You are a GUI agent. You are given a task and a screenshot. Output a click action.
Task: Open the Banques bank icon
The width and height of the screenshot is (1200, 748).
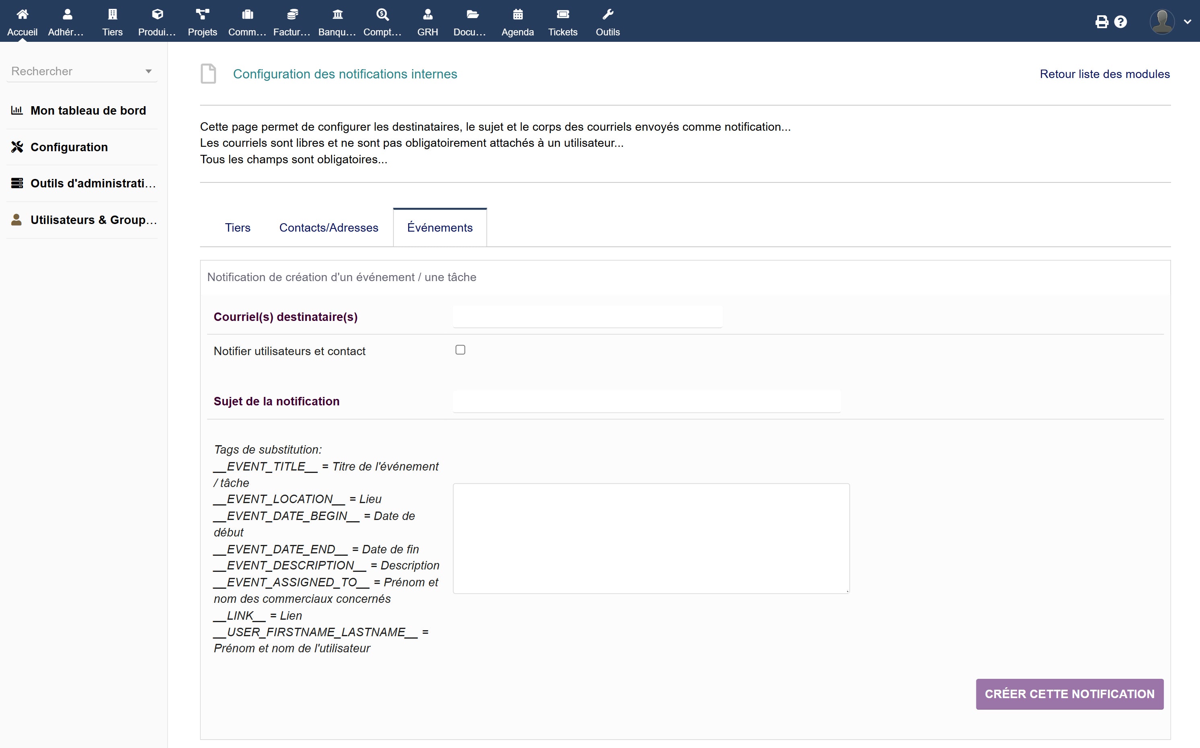337,15
